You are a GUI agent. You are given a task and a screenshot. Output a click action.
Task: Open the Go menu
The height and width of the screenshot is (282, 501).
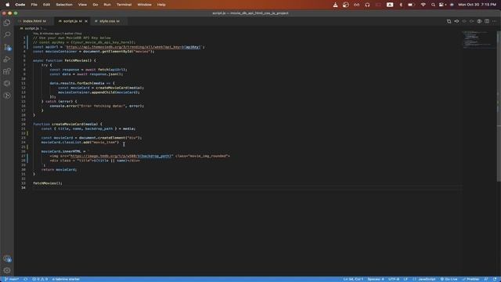96,5
